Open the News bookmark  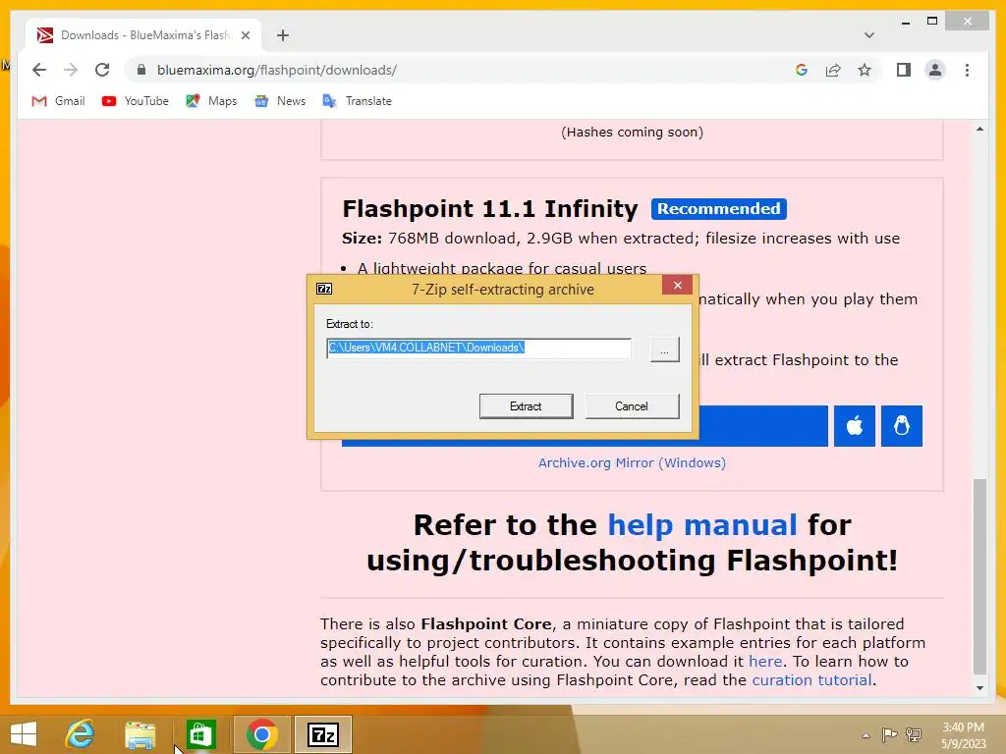pos(280,101)
